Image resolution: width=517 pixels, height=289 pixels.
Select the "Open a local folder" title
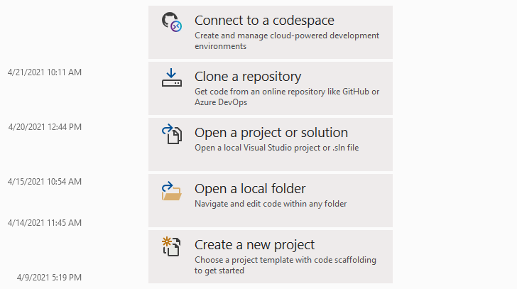[250, 189]
